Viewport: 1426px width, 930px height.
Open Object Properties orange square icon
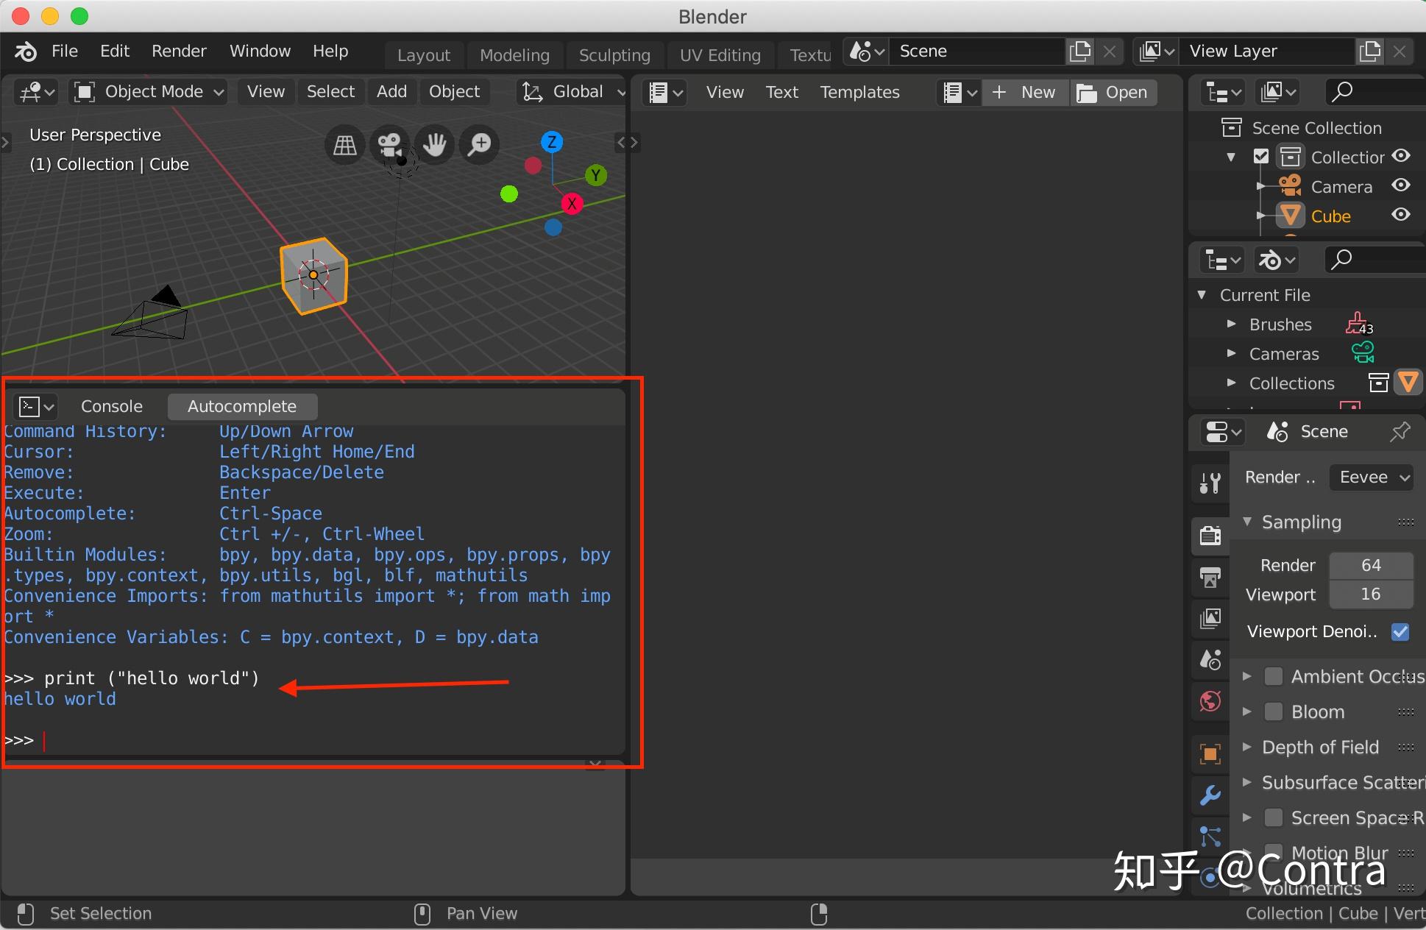coord(1210,753)
